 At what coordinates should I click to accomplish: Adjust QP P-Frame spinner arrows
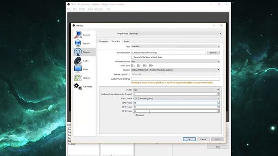tap(218, 107)
